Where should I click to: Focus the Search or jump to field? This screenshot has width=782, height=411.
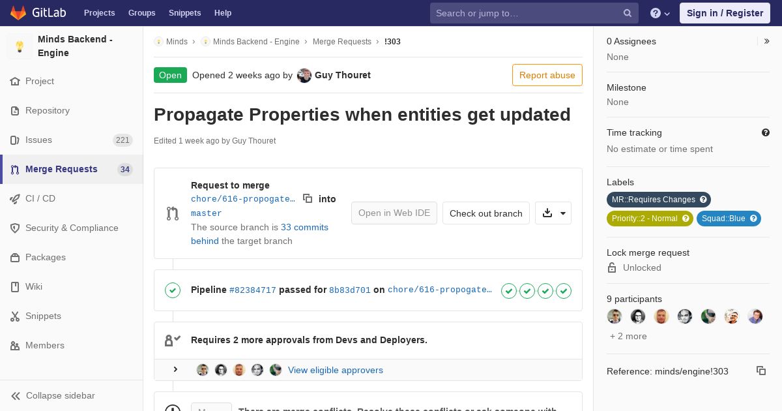coord(534,13)
